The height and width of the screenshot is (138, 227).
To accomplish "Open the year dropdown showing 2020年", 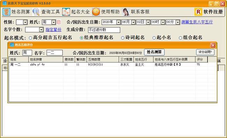I will tap(118, 22).
